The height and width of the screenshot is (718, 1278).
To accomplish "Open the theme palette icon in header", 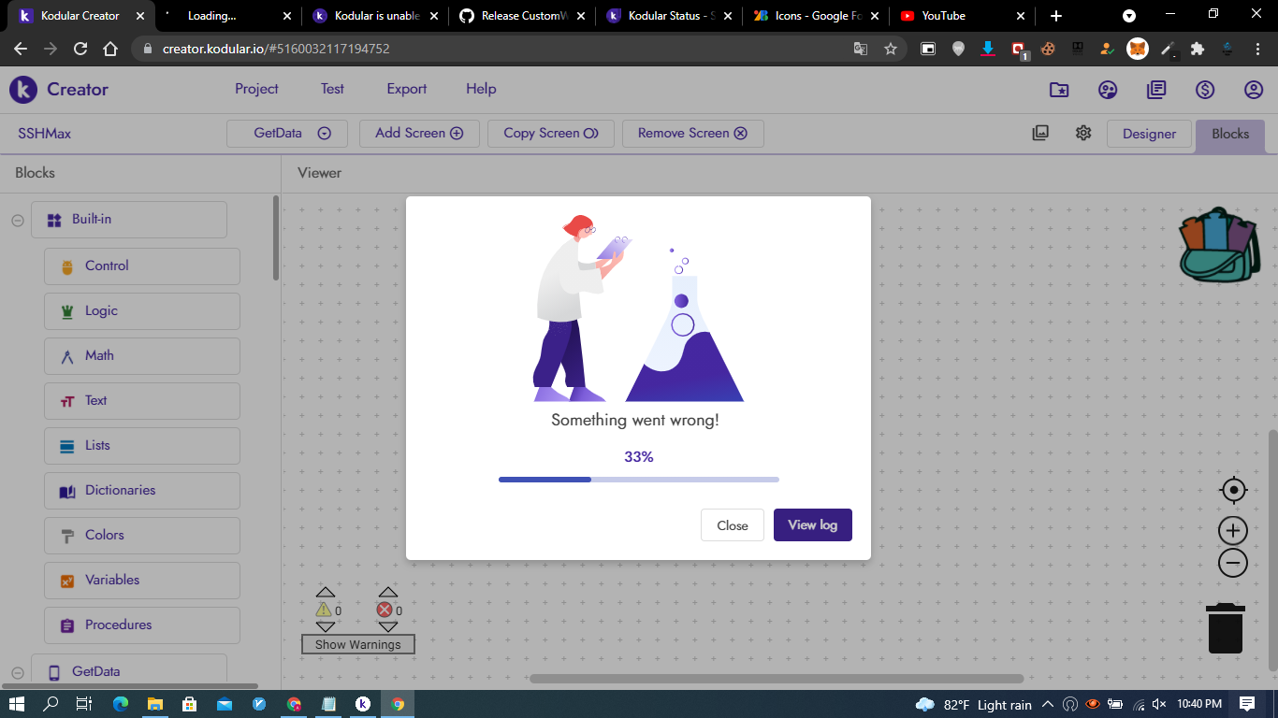I will [x=1108, y=90].
